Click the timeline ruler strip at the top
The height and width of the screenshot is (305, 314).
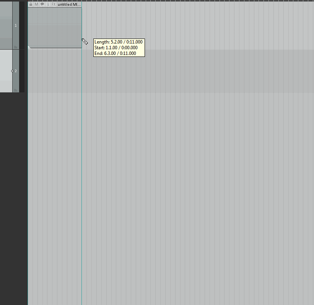tap(171, 1)
